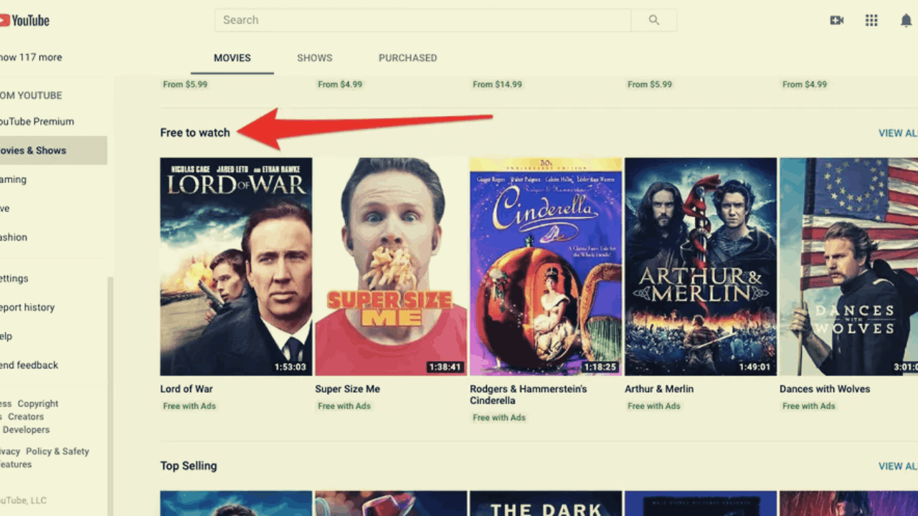Open Live in sidebar
Viewport: 918px width, 516px height.
click(5, 209)
